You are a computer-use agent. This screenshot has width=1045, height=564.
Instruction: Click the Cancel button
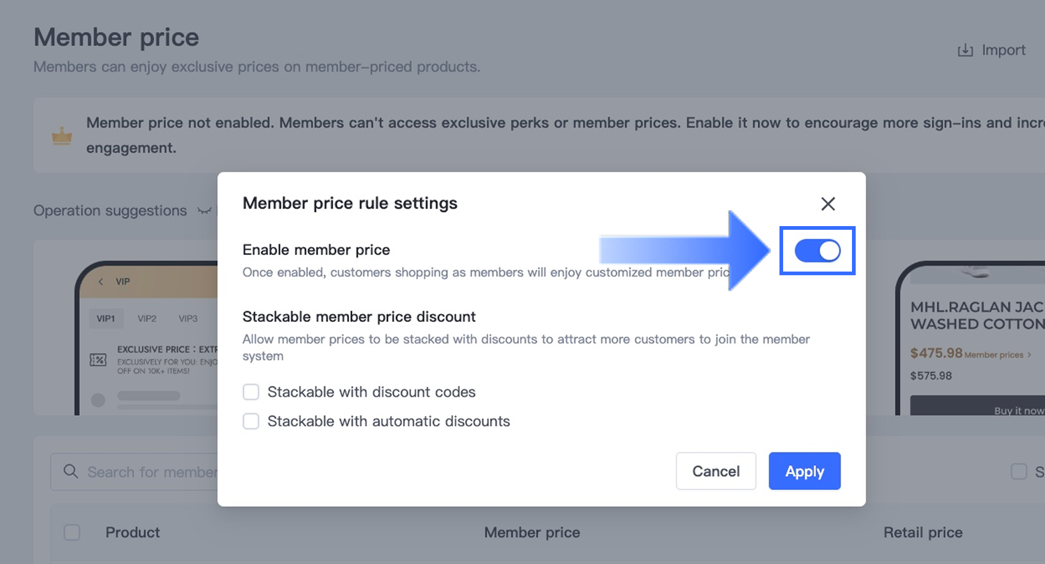[716, 471]
